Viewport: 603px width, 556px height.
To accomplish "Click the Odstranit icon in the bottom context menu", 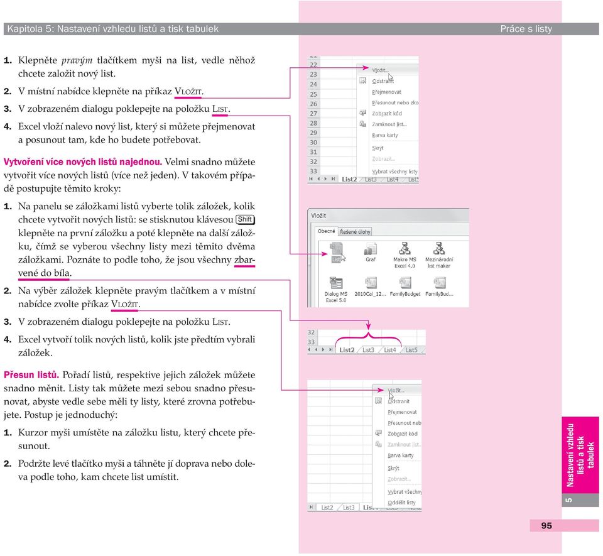I will point(378,401).
